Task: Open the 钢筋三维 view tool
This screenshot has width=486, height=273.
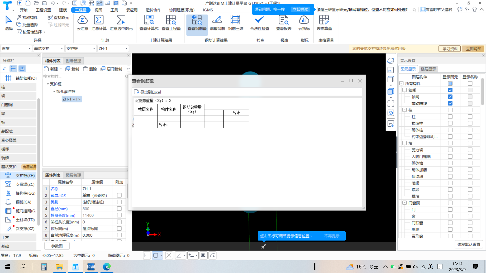Action: [235, 23]
